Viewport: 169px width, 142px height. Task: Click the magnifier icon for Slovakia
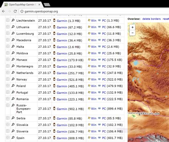(13, 125)
